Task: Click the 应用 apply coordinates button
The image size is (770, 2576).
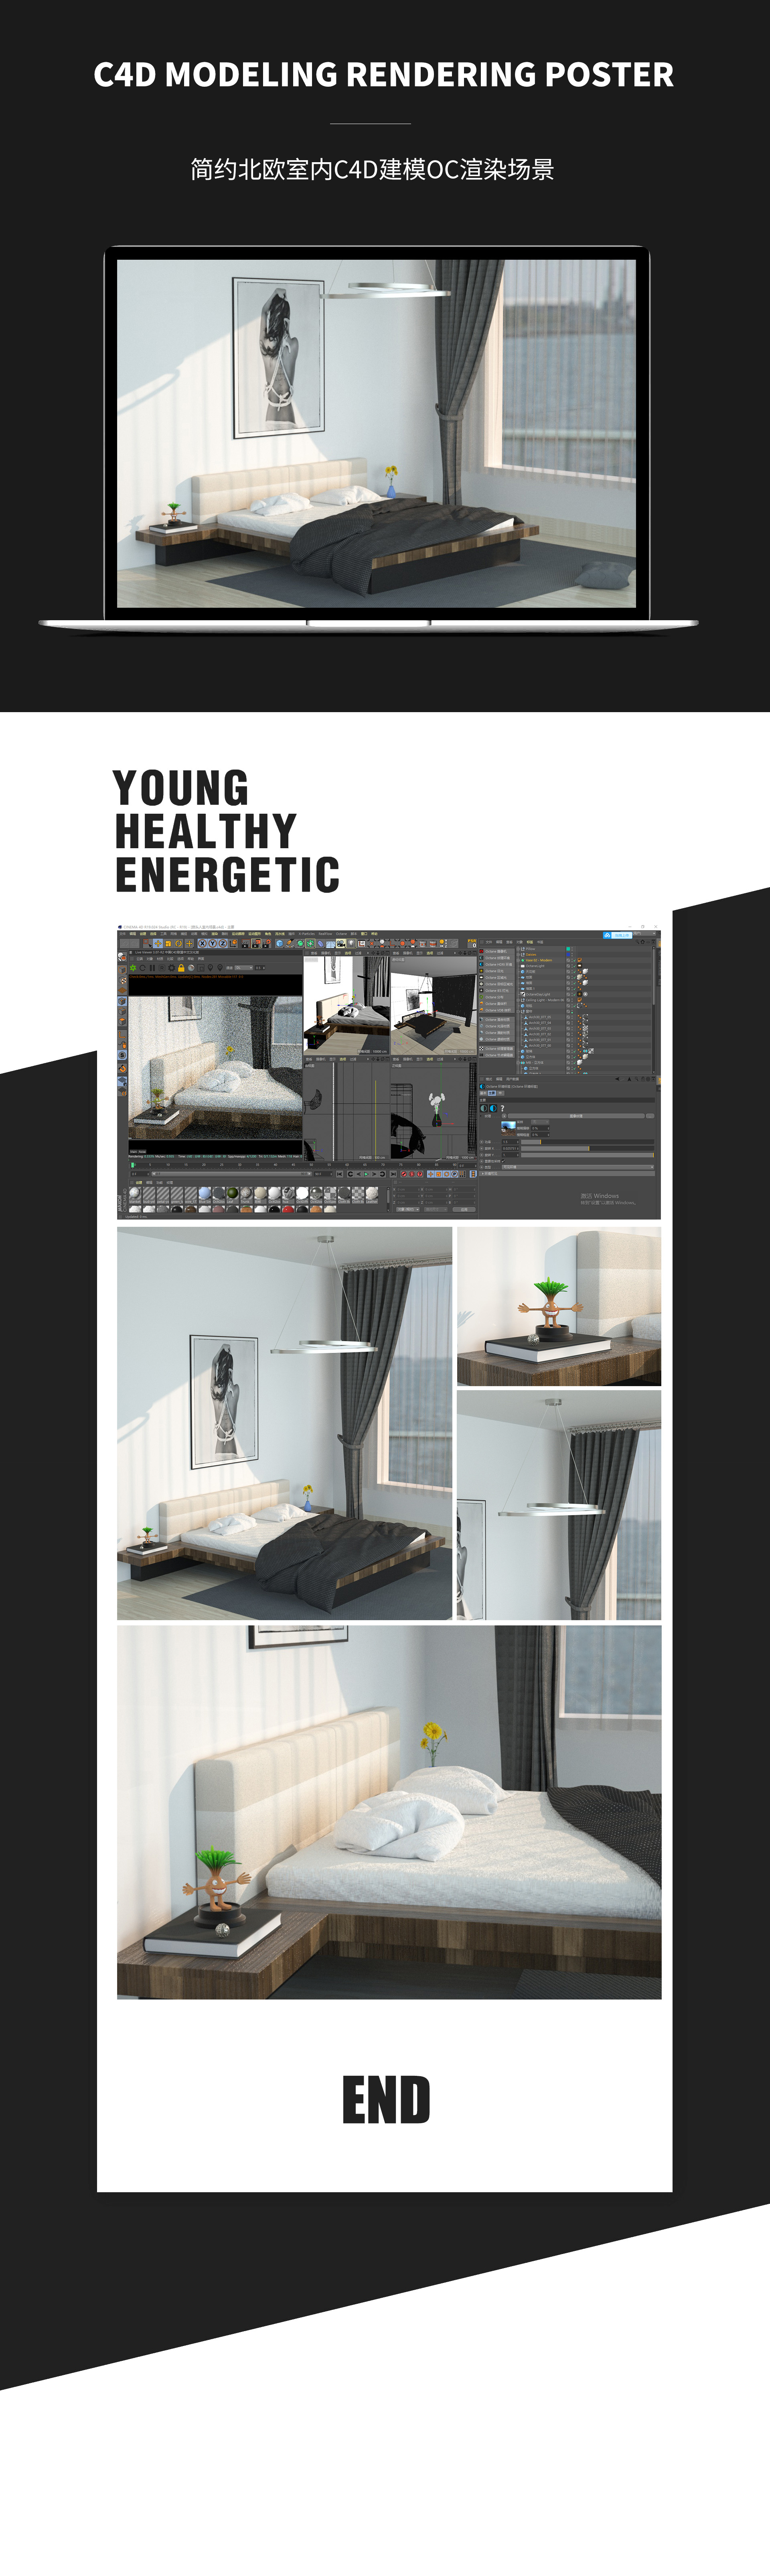Action: [464, 1210]
